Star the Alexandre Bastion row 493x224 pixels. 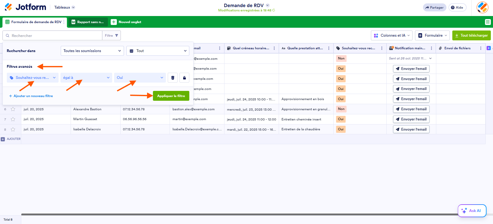point(13,109)
